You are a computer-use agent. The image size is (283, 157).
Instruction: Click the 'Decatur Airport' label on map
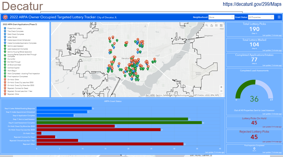click(x=198, y=73)
